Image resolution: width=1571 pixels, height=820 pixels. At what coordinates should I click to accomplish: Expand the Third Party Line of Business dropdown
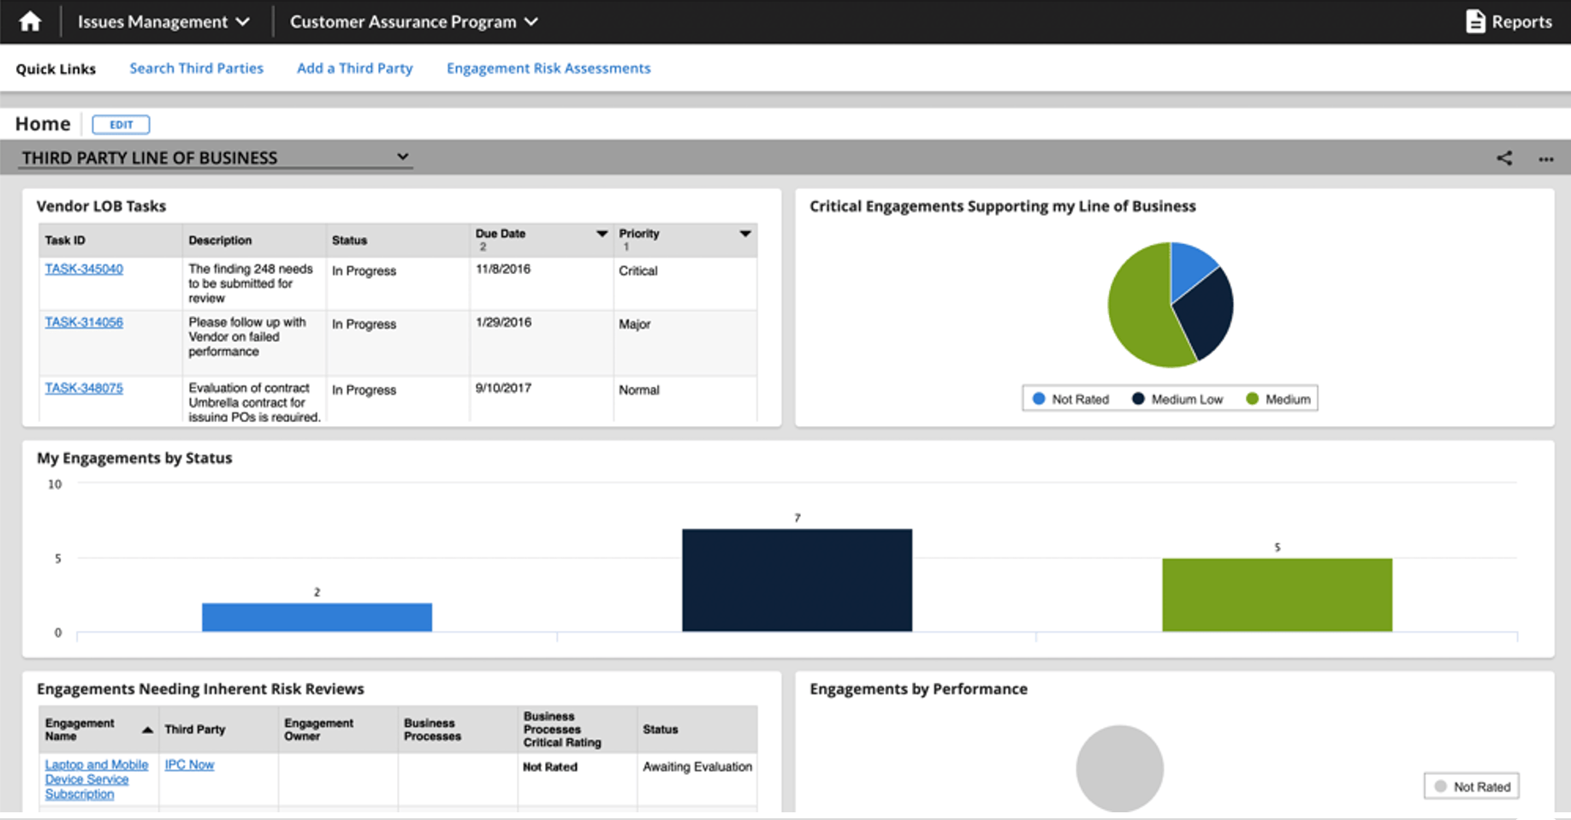(x=403, y=157)
